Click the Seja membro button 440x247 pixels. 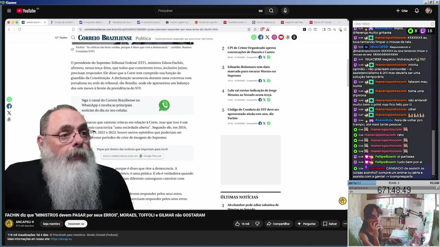(52, 224)
